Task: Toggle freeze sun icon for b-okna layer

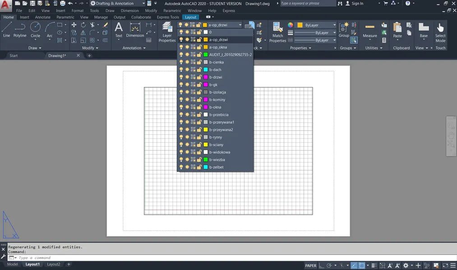Action: click(x=187, y=107)
